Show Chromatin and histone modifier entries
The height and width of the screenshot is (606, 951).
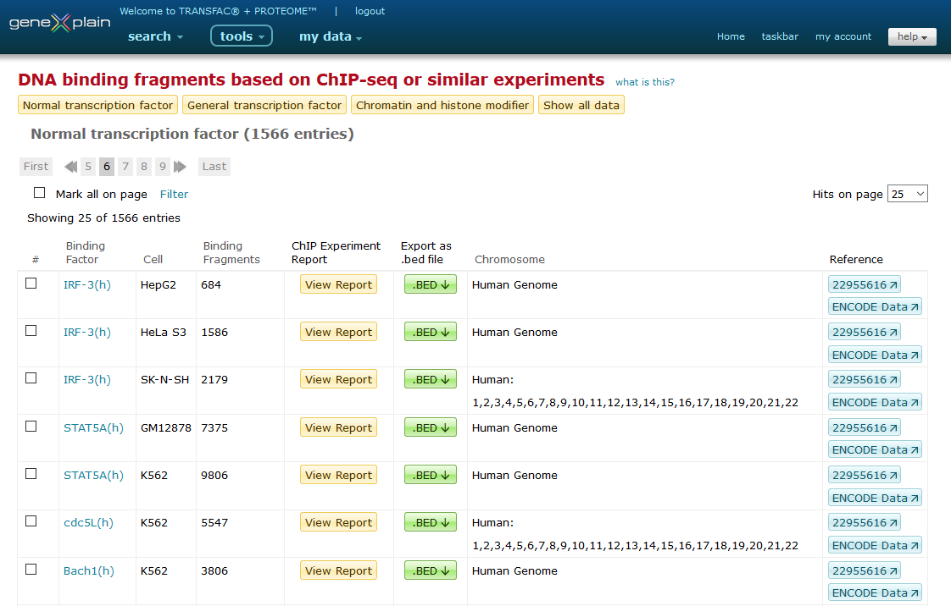(x=442, y=105)
